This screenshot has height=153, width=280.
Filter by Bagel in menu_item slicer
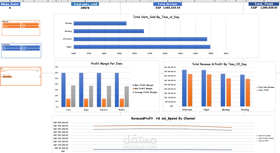[x=11, y=47]
